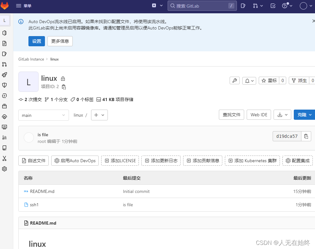Open the issues icon in top bar
This screenshot has height=249, width=315.
243,6
